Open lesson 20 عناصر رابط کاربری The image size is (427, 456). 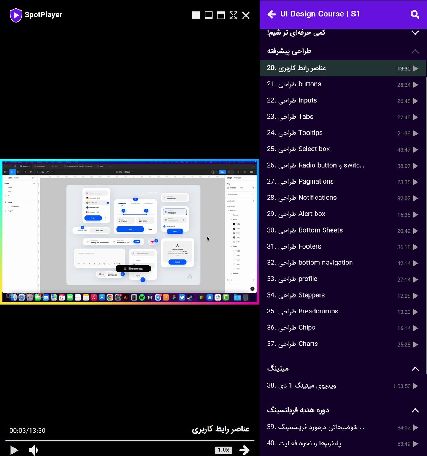[x=343, y=68]
